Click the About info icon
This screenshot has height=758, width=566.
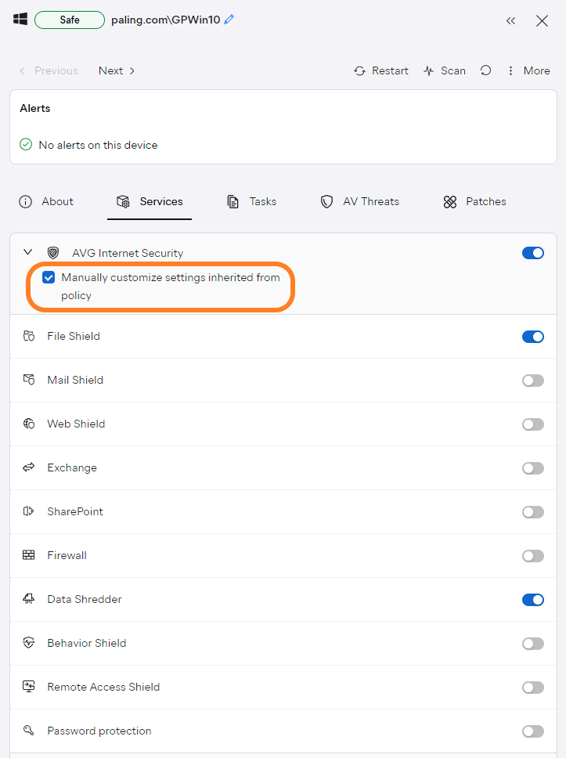click(x=25, y=201)
